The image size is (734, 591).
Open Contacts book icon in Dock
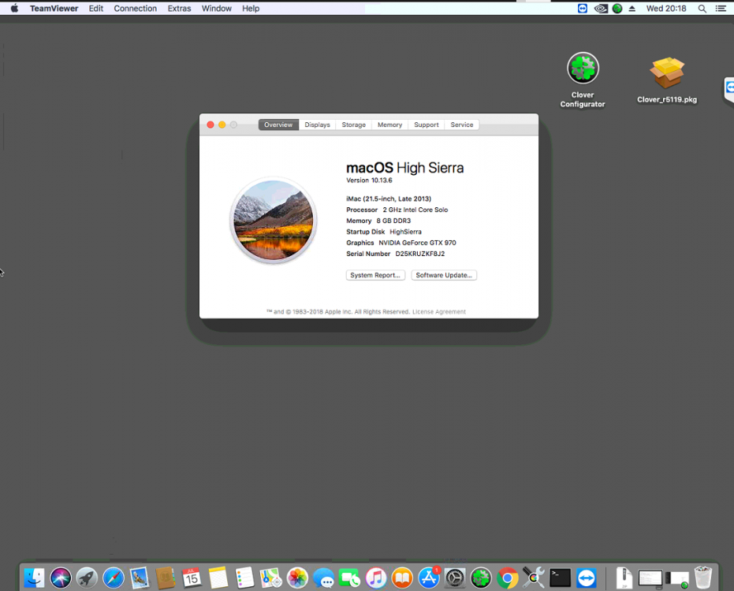tap(166, 578)
